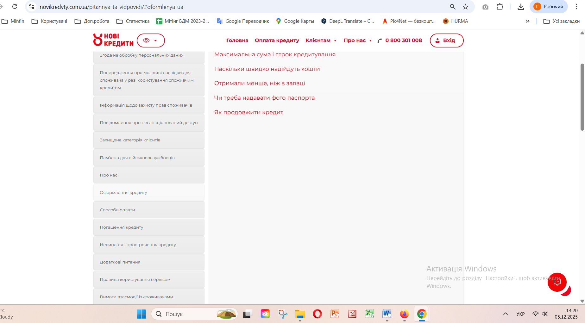Reload the page with the refresh icon
585x323 pixels.
click(15, 7)
